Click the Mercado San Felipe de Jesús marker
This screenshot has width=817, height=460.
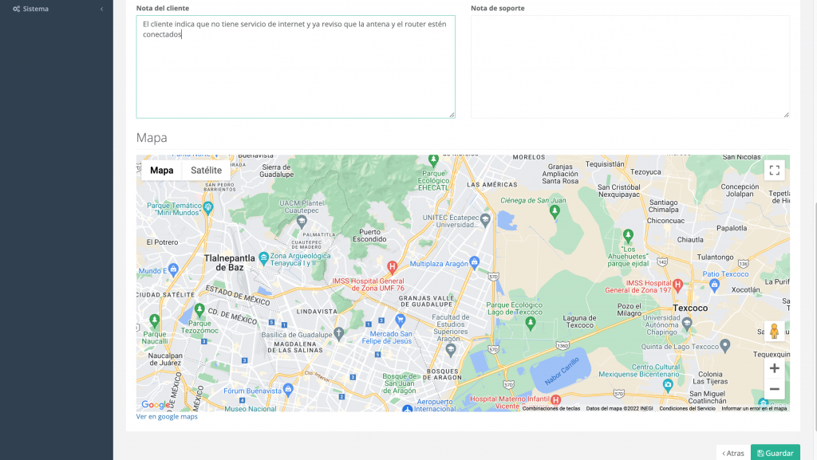[401, 320]
